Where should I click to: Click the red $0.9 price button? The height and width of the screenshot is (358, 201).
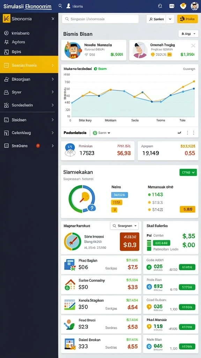click(129, 242)
